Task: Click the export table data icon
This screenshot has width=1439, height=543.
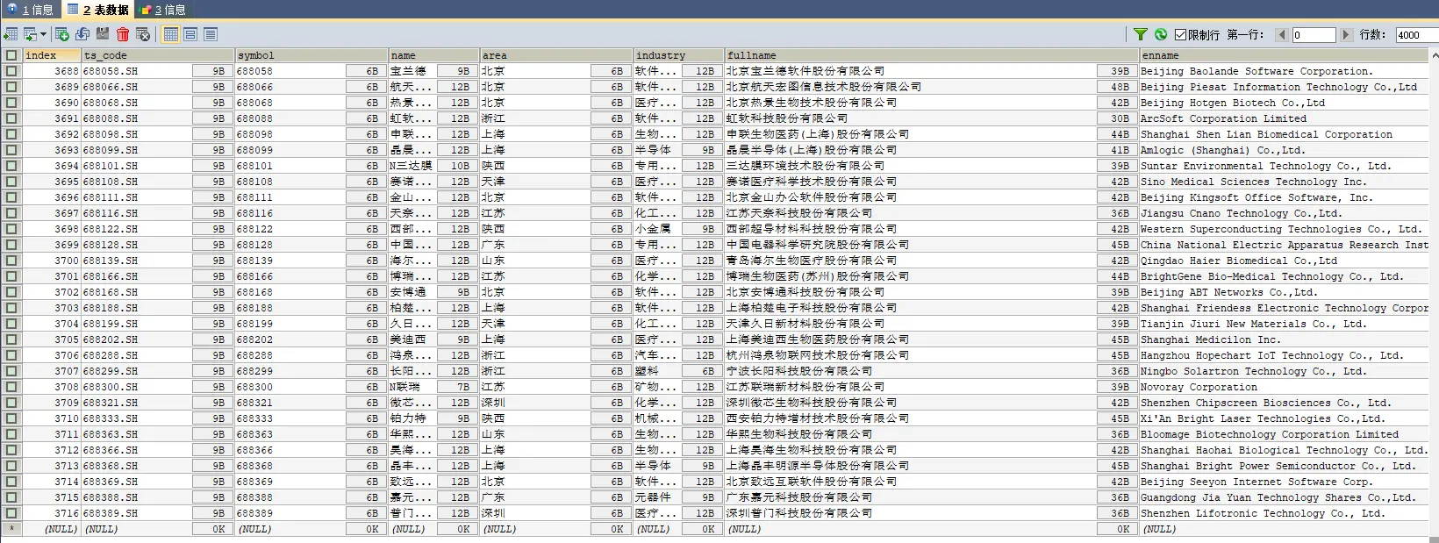Action: 11,34
